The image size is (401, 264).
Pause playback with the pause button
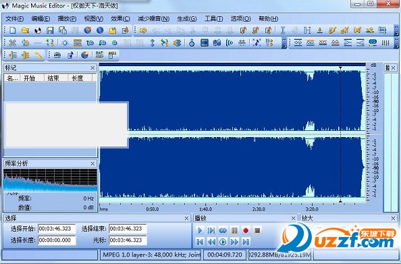point(234,230)
